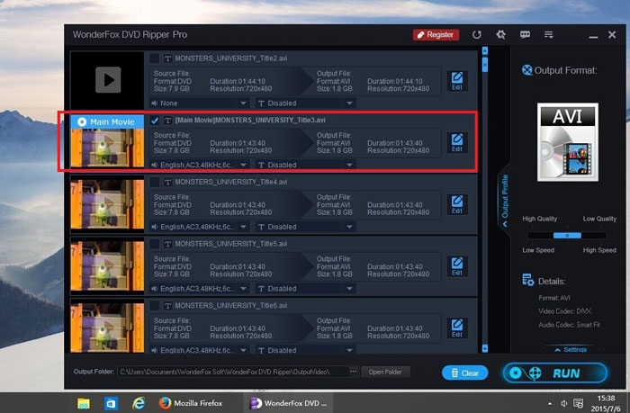Click the scrollbar down arrow of title list
Screen dimensions: 630x413
[484, 348]
